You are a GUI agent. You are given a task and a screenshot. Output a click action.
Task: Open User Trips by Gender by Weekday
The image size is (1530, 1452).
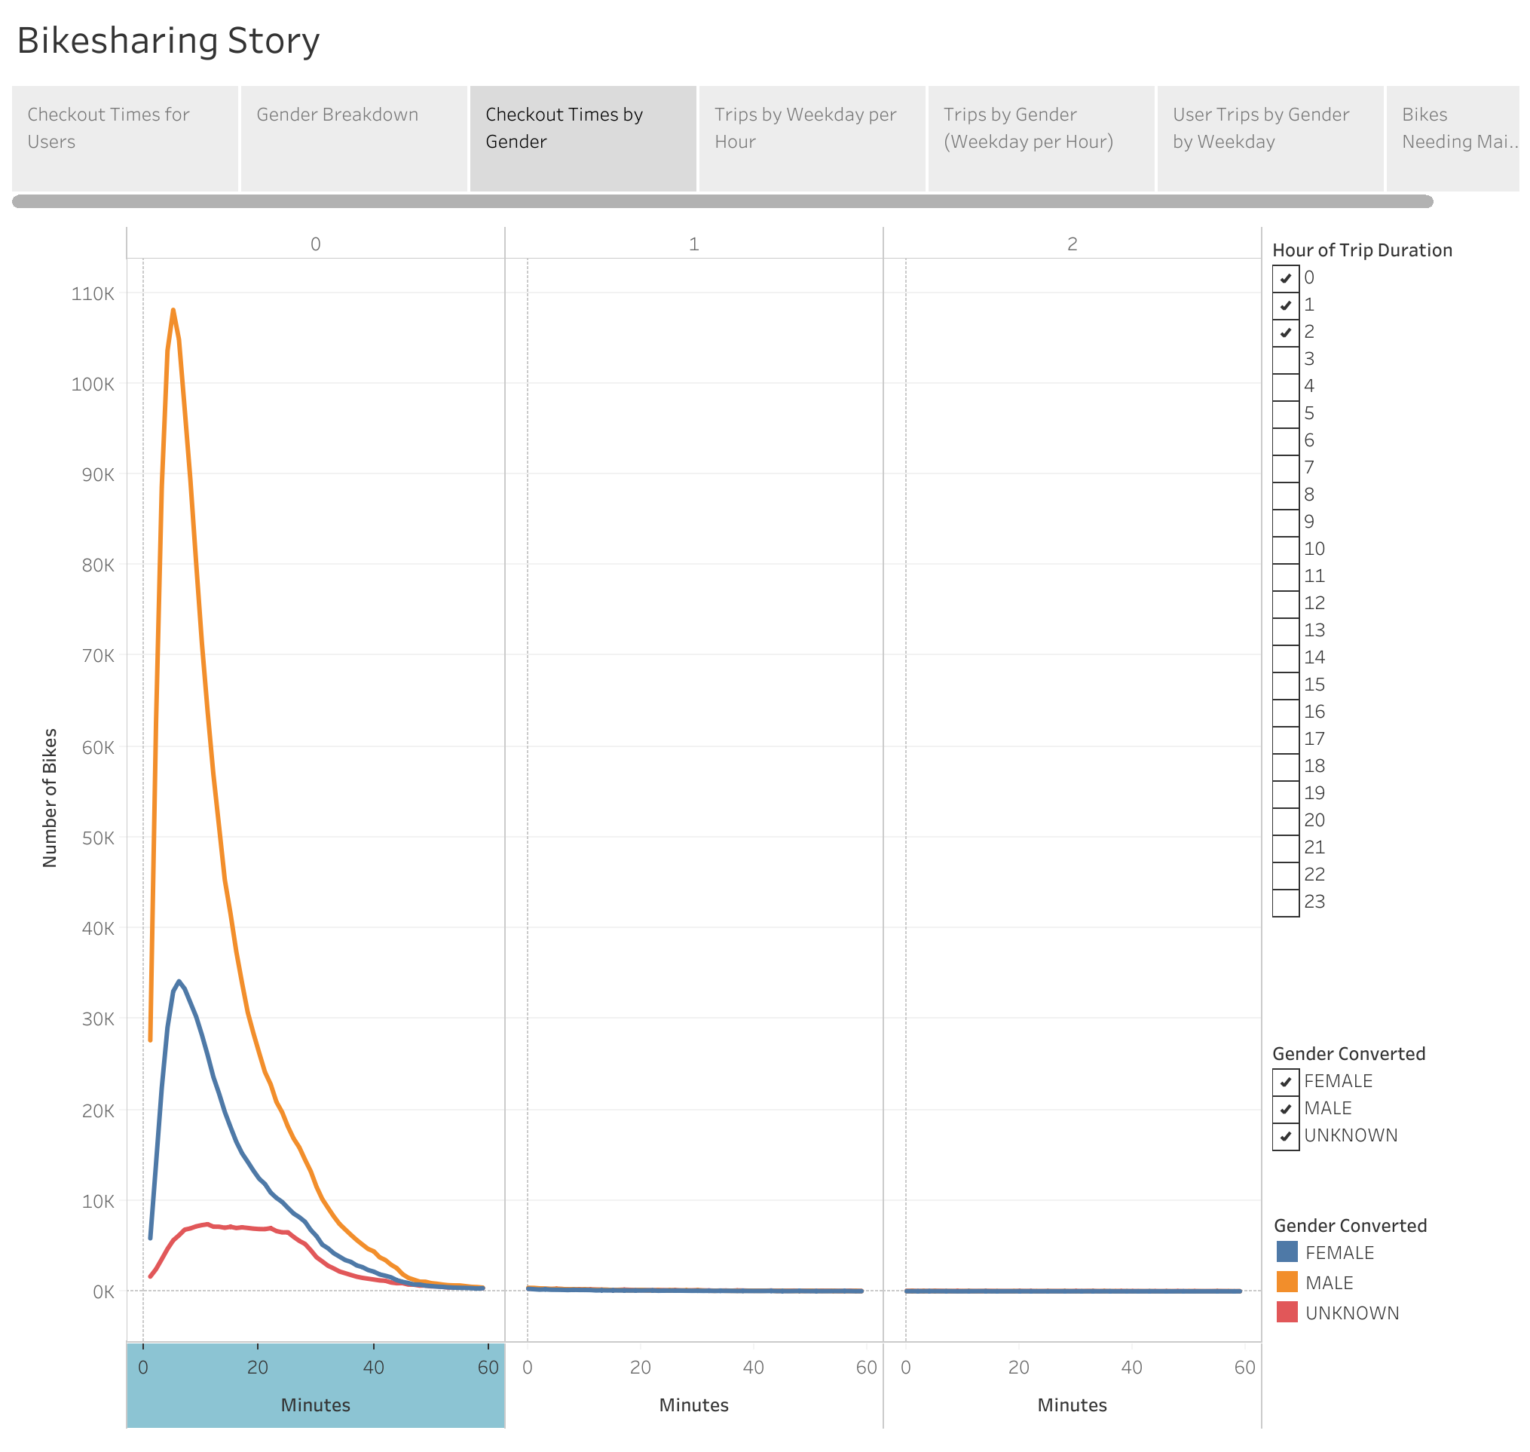[1270, 139]
